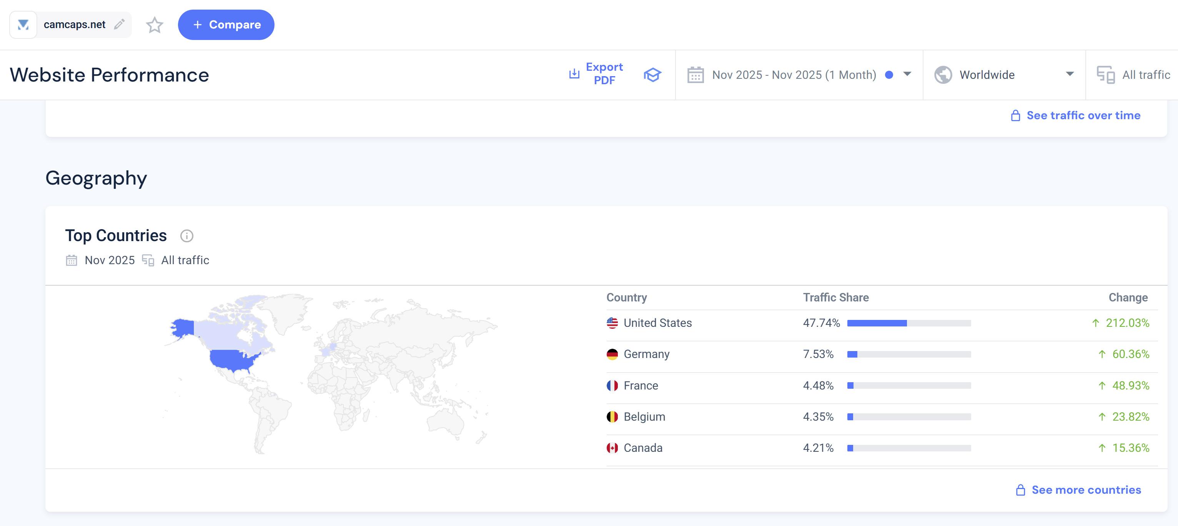Click the download icon next to Export PDF
1178x526 pixels.
574,74
